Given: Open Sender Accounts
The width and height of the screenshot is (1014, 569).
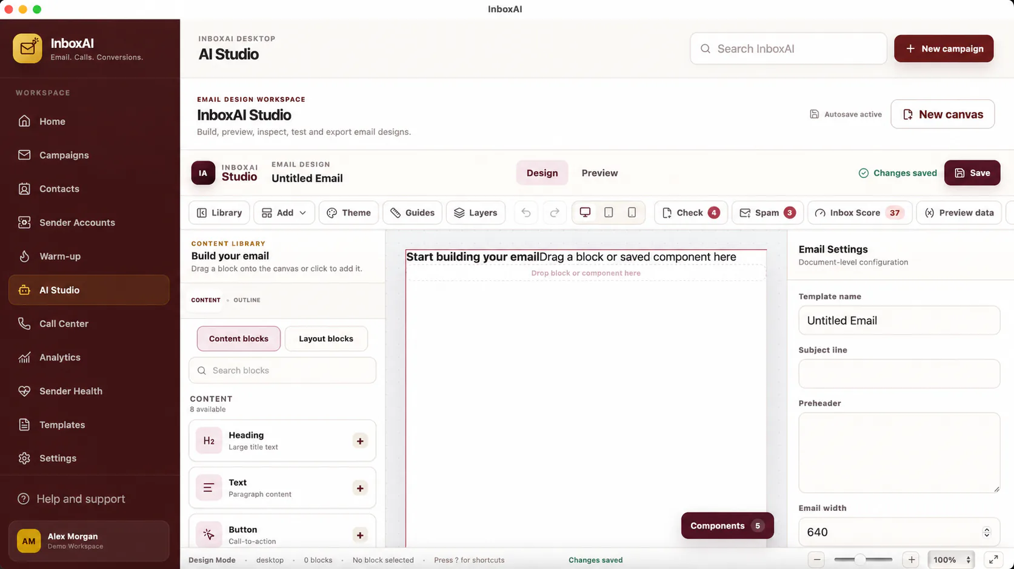Looking at the screenshot, I should (x=88, y=222).
